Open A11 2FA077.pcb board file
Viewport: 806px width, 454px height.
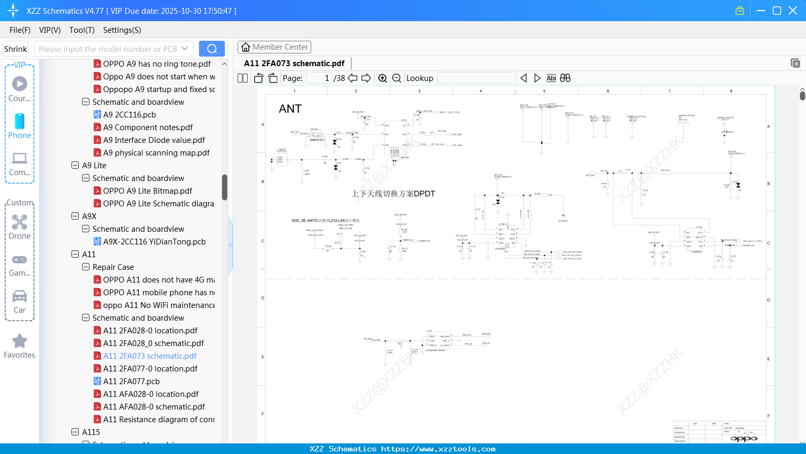coord(131,382)
